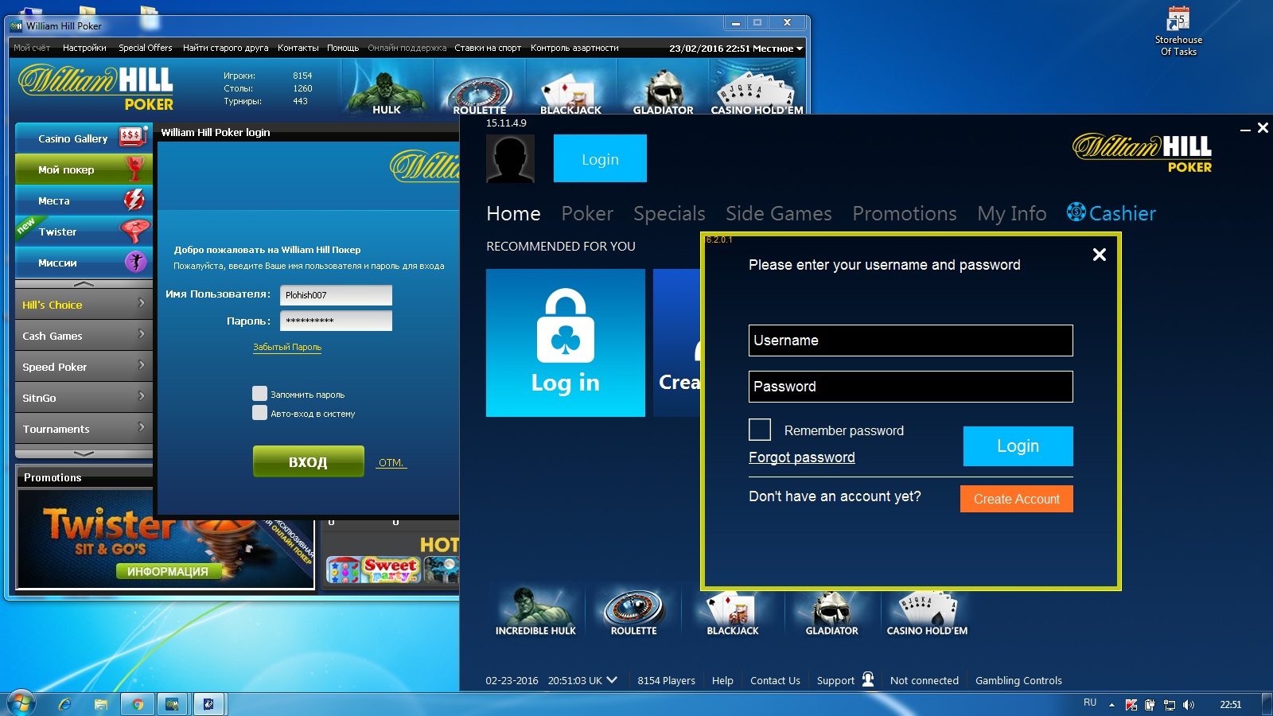
Task: Open Миссии sidebar button
Action: 84,262
